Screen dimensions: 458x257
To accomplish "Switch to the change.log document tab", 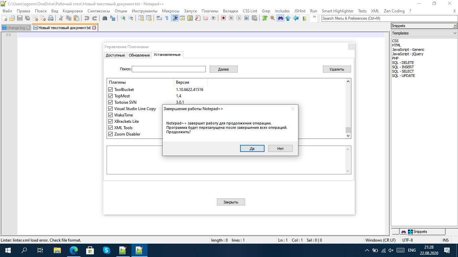I will coord(16,28).
